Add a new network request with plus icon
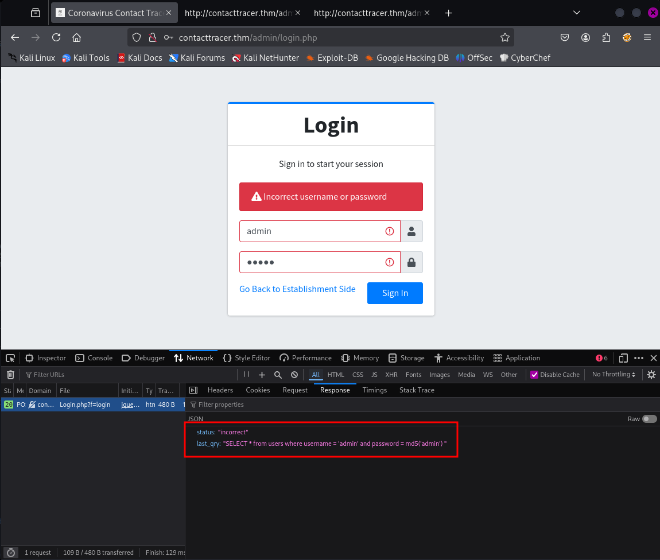660x560 pixels. point(262,375)
